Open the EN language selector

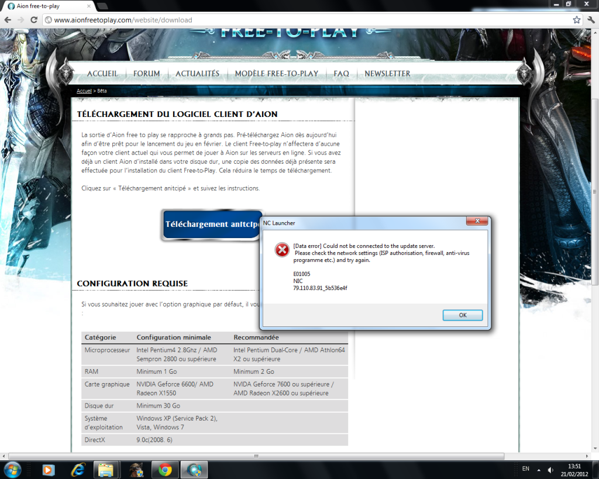(525, 469)
